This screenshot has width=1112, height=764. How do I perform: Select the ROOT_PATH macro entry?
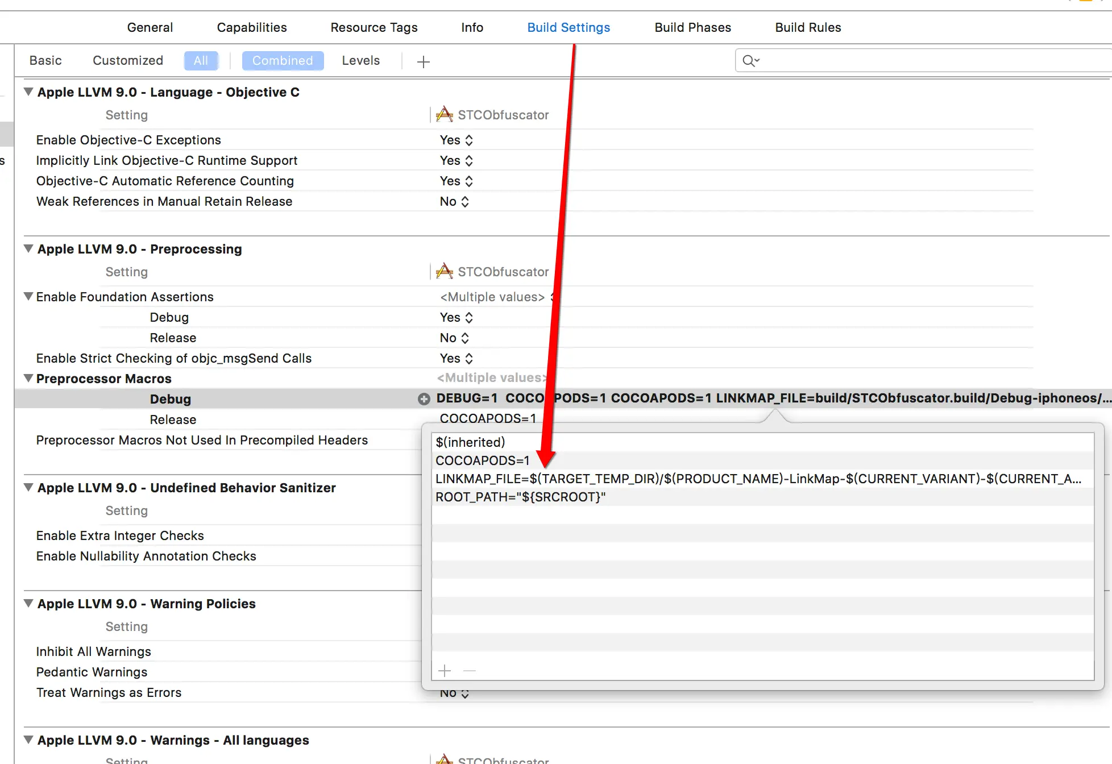(x=520, y=497)
